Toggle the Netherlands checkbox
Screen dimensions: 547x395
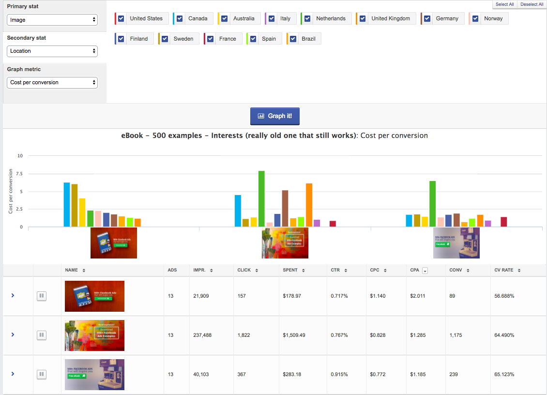(307, 18)
